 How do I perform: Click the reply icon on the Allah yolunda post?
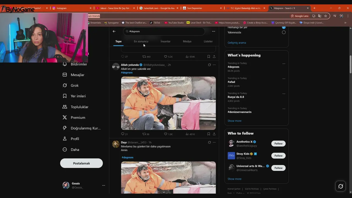[123, 134]
